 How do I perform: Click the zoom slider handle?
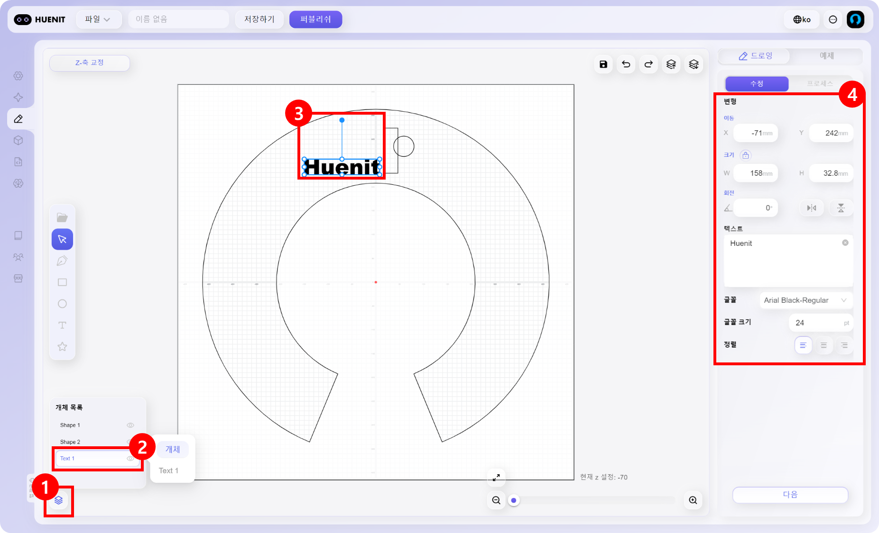coord(514,500)
